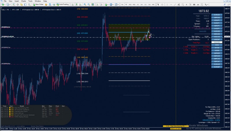Toggle chart shift icon
The width and height of the screenshot is (231, 131).
pyautogui.click(x=101, y=5)
